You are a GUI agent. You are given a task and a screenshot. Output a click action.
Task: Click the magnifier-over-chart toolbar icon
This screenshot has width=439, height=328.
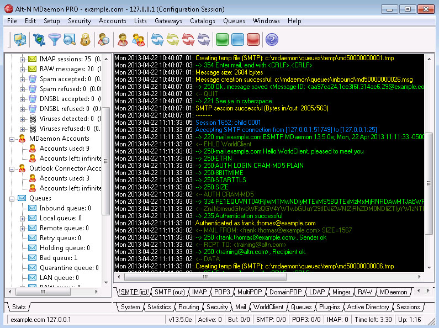(70, 39)
